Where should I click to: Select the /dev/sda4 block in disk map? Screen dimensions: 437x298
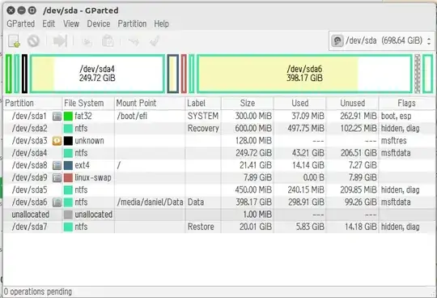[x=97, y=74]
